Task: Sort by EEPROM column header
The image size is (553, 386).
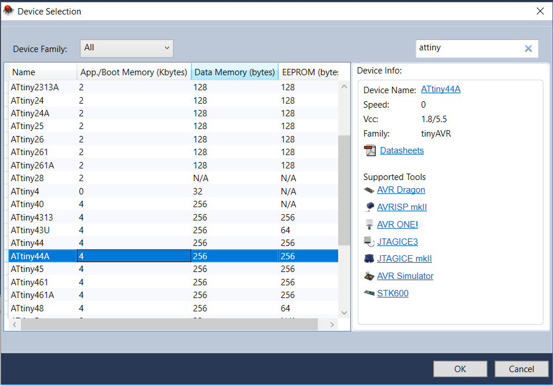Action: point(309,72)
